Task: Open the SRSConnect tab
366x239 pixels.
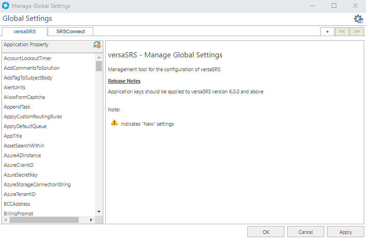Action: (x=70, y=32)
